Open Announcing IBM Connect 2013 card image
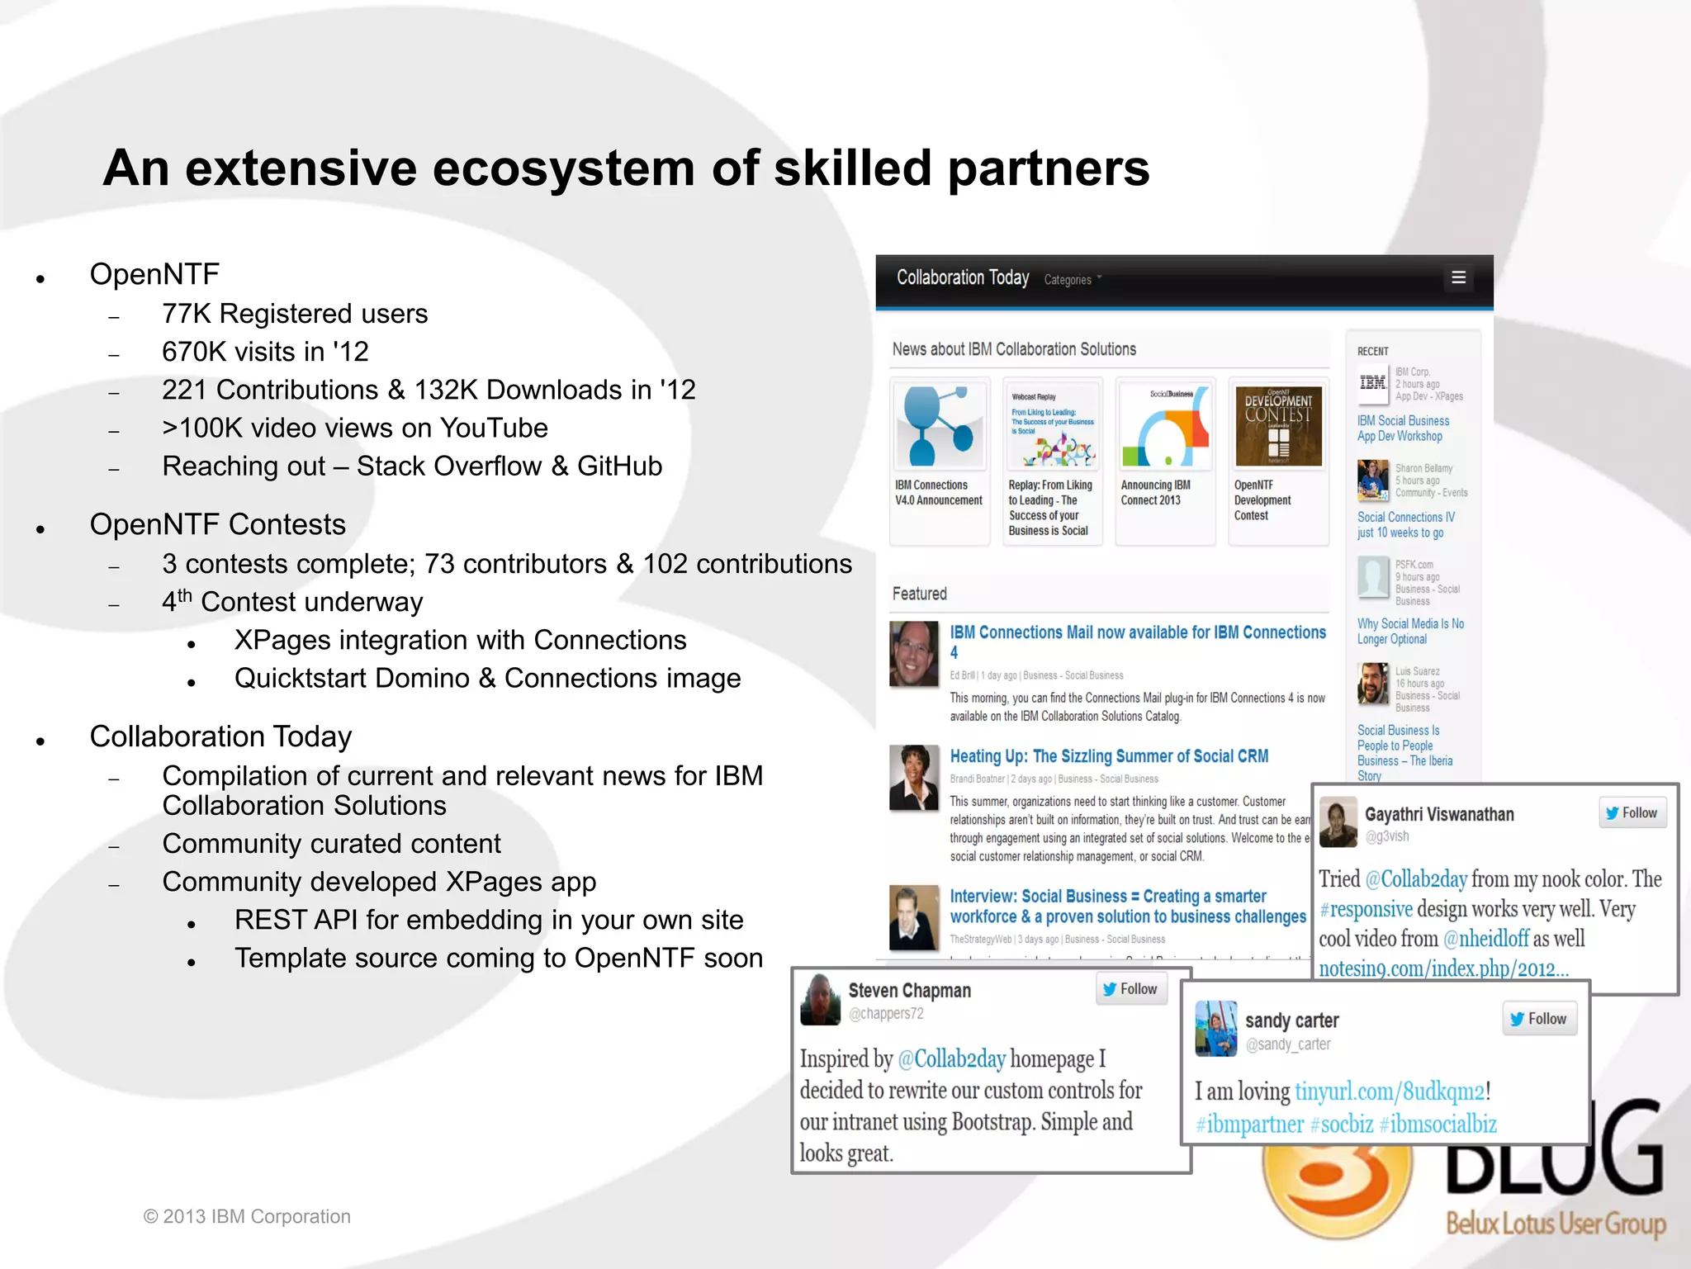Screen dimensions: 1691x1269 [x=1165, y=425]
